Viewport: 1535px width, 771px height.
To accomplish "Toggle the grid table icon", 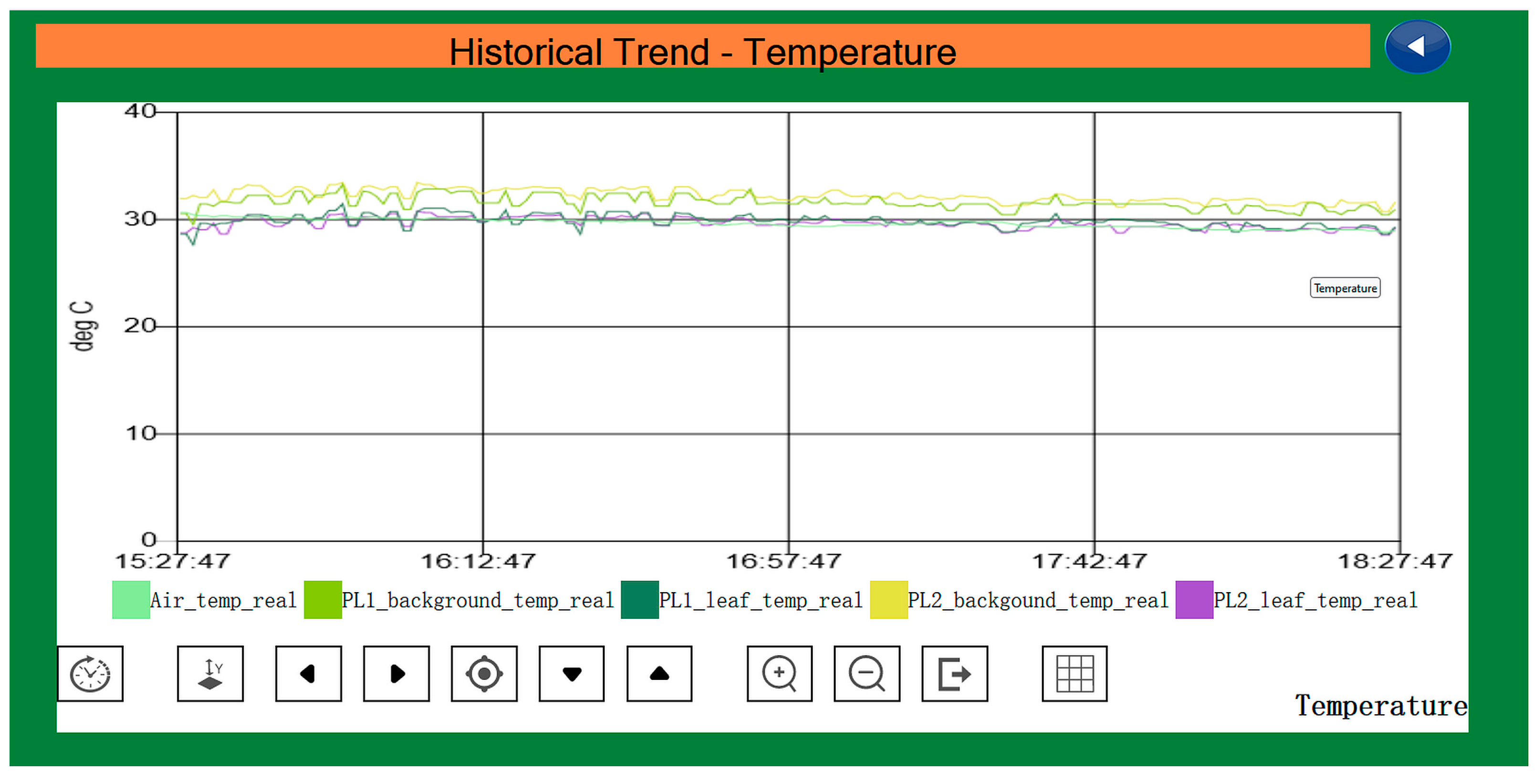I will point(1075,673).
